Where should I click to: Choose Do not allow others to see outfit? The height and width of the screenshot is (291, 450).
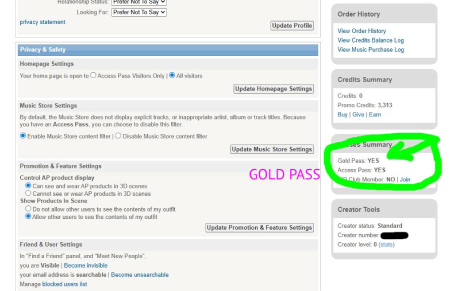(x=28, y=208)
